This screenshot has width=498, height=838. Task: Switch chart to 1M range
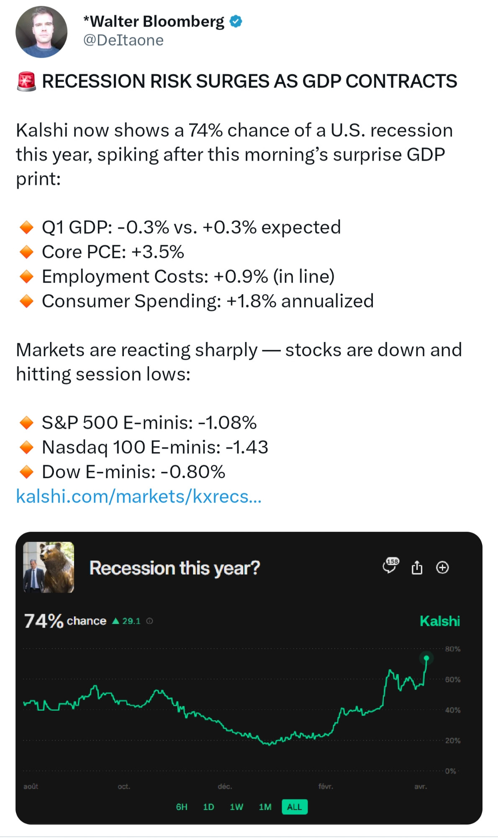pos(265,807)
